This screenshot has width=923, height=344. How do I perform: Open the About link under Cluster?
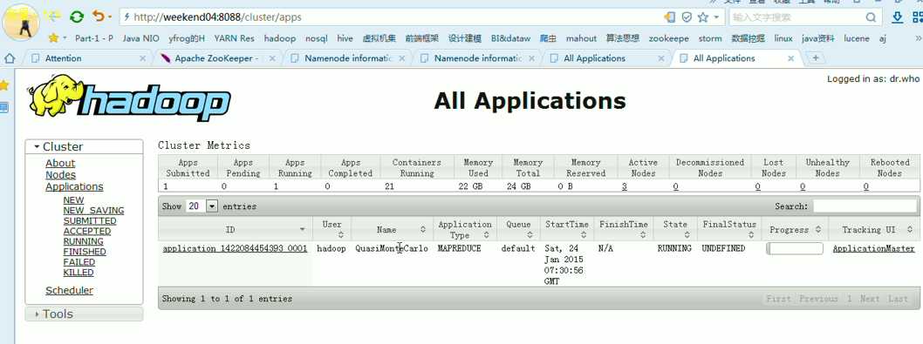point(60,164)
